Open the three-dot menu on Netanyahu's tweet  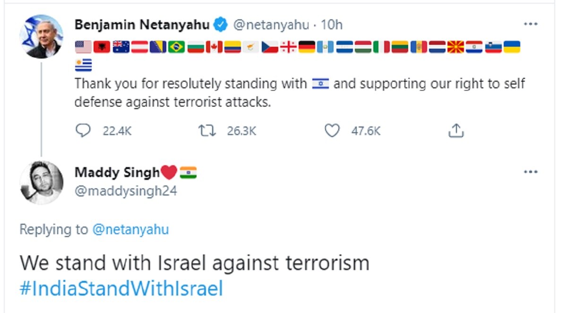click(531, 24)
